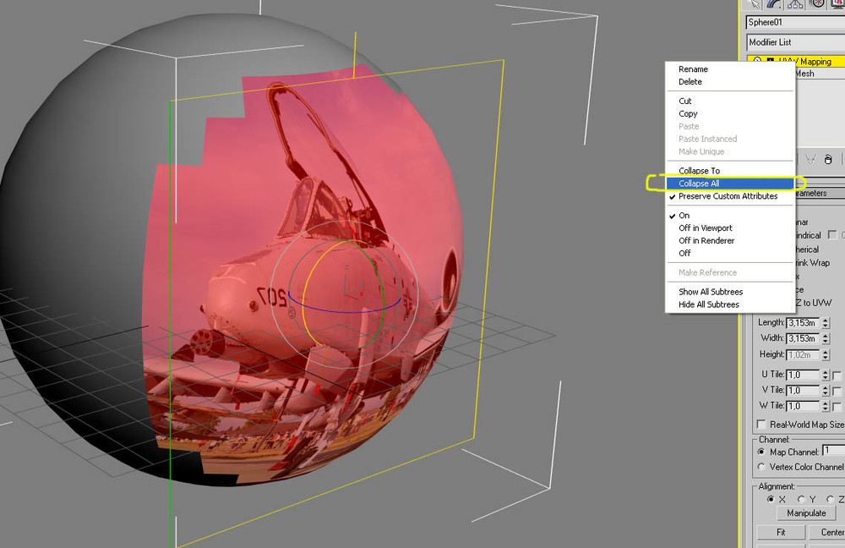Click the V Tile spinner arrows
Viewport: 845px width, 548px height.
point(825,390)
